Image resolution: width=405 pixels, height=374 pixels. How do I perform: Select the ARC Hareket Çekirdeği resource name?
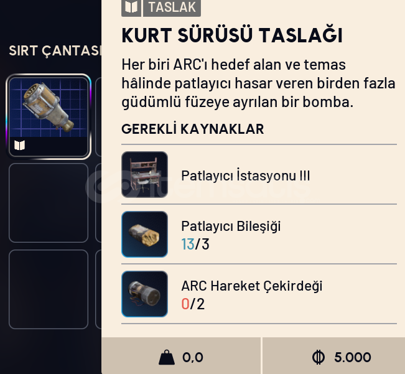tap(252, 286)
